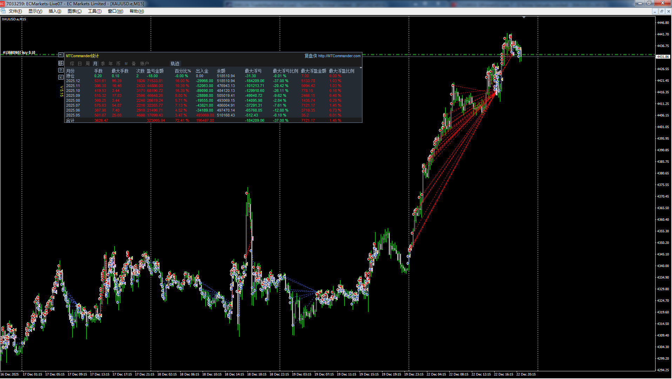Click the move-panel icon on MTCommander sidebar
This screenshot has width=672, height=379.
61,63
